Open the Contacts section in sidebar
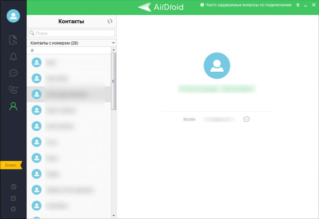Image resolution: width=319 pixels, height=219 pixels. pos(13,106)
